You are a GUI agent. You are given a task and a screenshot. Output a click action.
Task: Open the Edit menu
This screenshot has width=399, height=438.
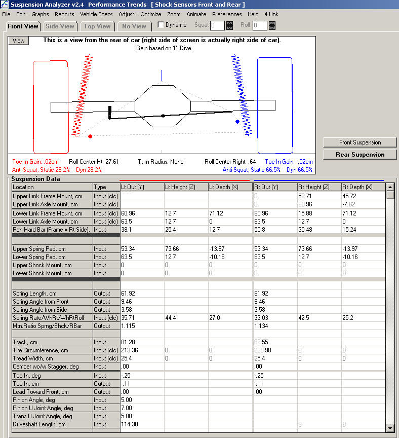pos(21,14)
